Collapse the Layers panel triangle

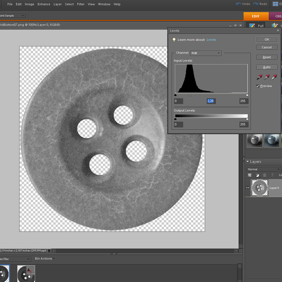tap(248, 162)
